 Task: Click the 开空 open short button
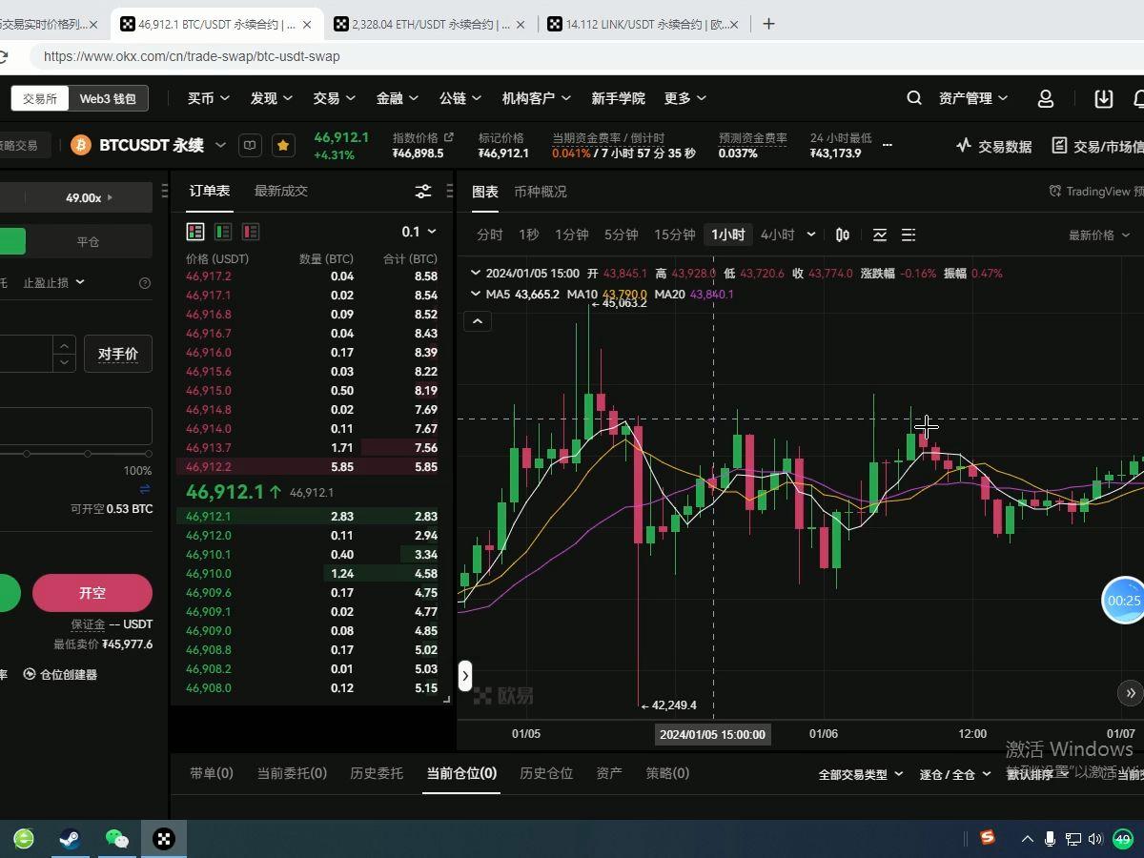pyautogui.click(x=92, y=593)
